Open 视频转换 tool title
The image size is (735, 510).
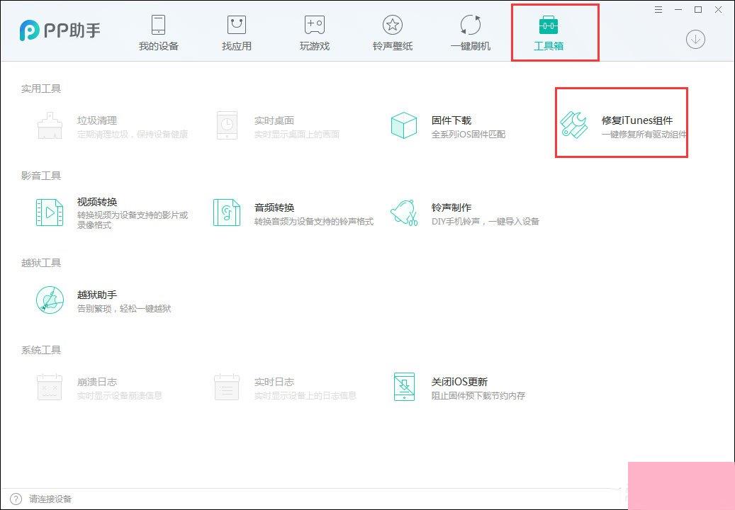click(97, 202)
